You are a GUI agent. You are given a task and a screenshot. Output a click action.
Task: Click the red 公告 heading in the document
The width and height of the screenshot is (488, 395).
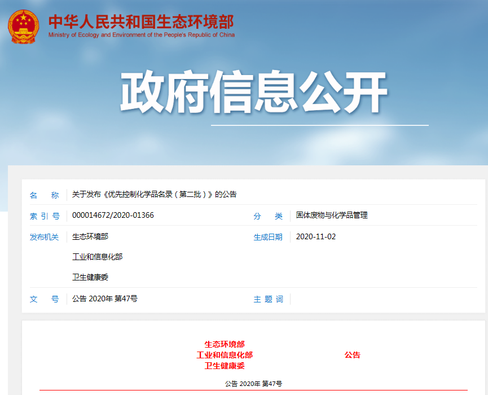352,355
